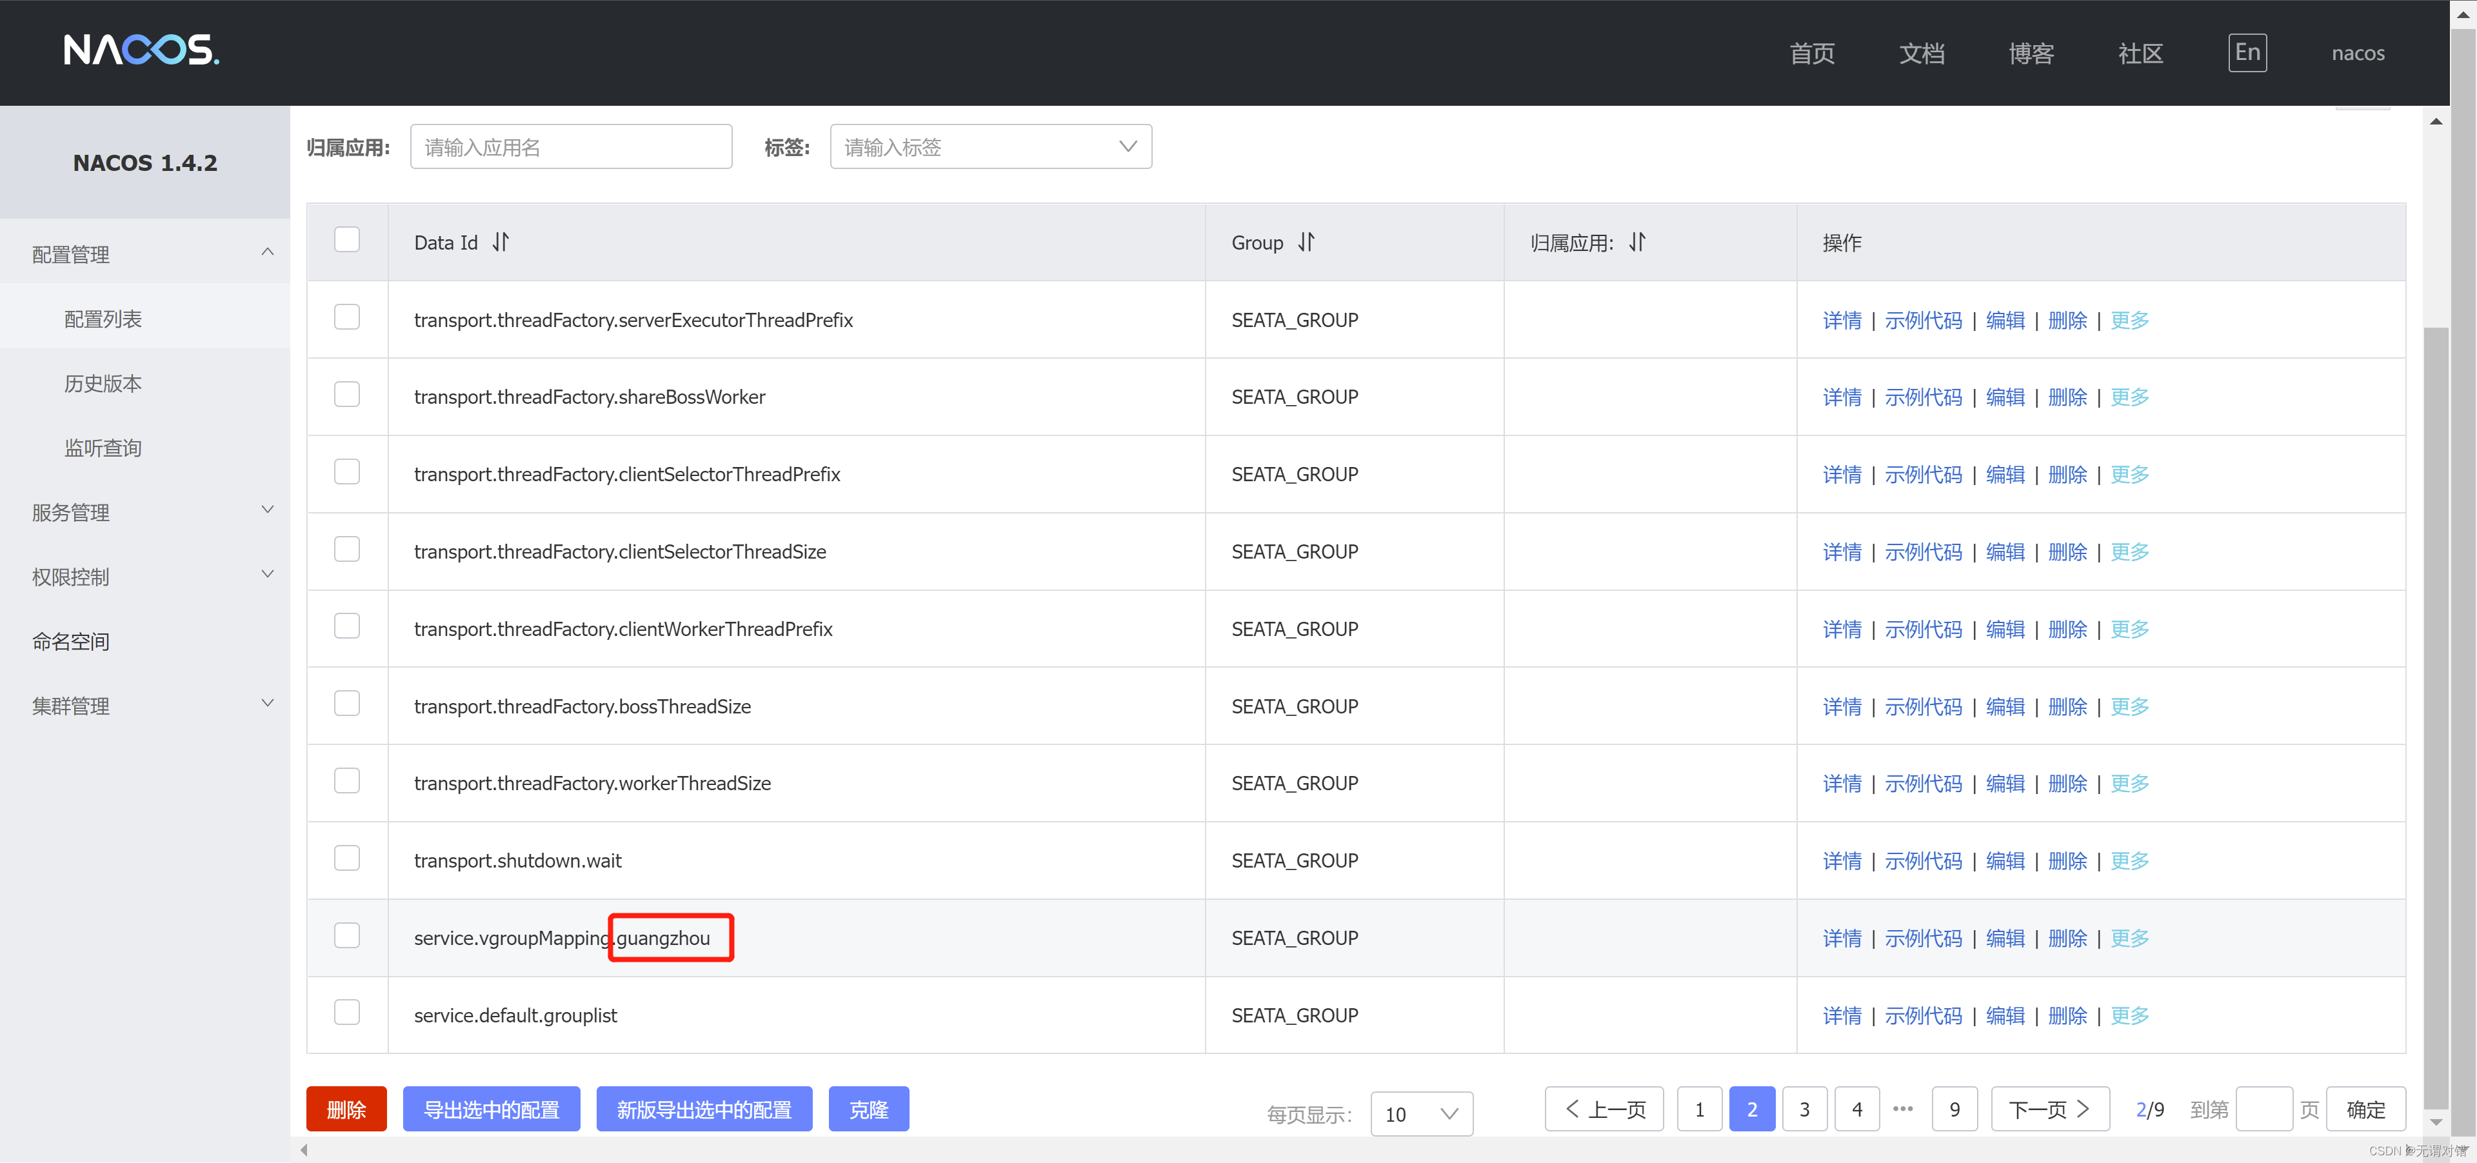This screenshot has width=2477, height=1163.
Task: Focus the go-to-page number input
Action: click(x=2265, y=1109)
